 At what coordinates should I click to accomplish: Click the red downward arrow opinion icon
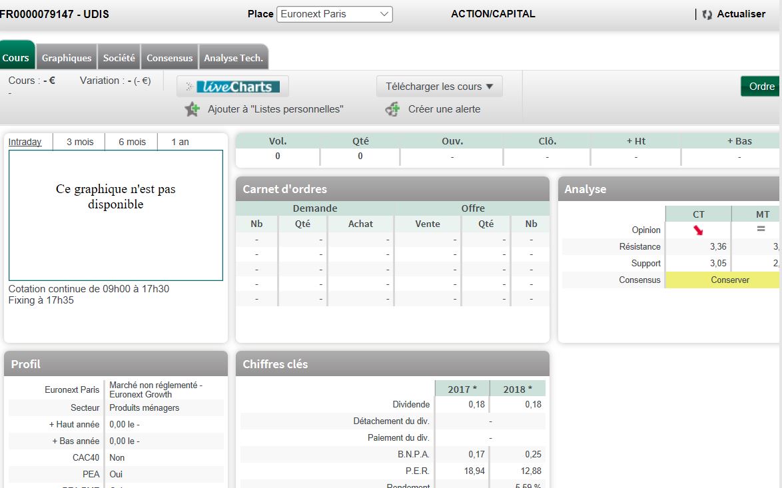point(698,230)
